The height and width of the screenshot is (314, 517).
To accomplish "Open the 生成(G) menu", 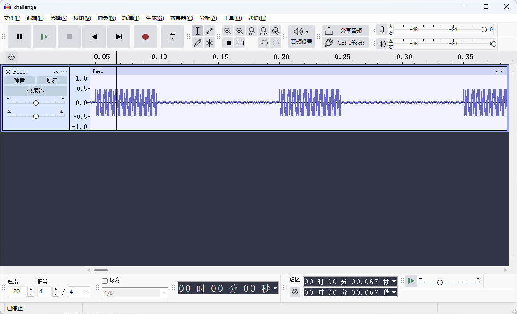I will 154,18.
